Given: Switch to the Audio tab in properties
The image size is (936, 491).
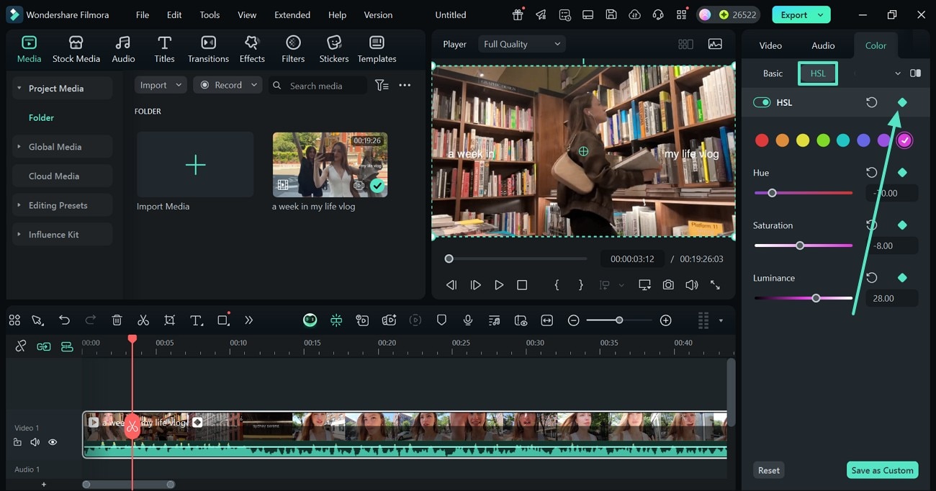Looking at the screenshot, I should pos(823,45).
